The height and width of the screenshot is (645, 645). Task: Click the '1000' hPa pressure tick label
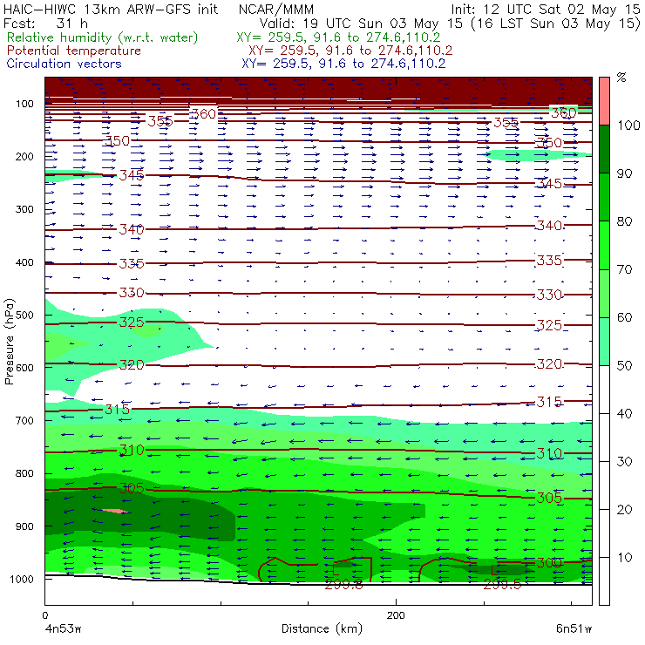pyautogui.click(x=22, y=579)
